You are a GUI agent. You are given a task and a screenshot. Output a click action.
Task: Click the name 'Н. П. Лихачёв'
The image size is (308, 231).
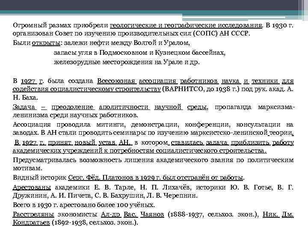click(x=165, y=187)
